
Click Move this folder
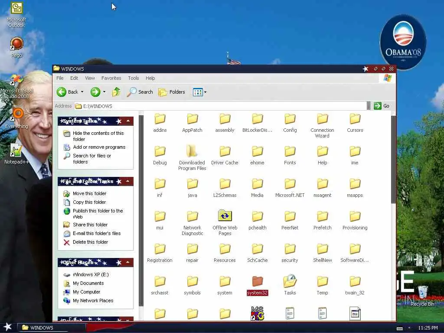89,193
